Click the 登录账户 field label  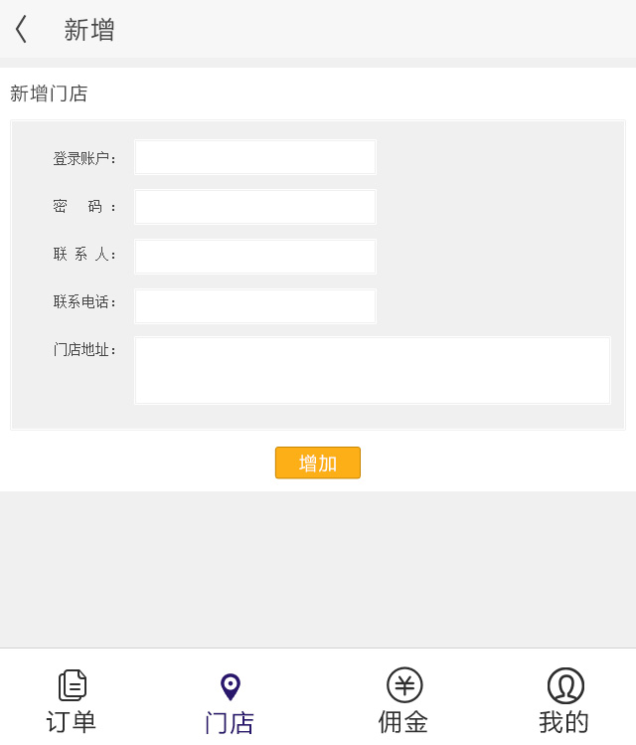(x=84, y=158)
